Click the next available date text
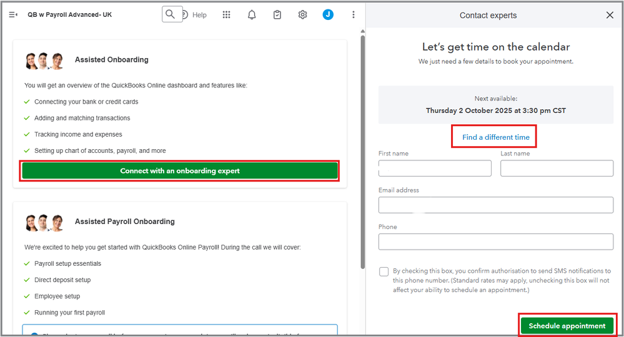Image resolution: width=624 pixels, height=337 pixels. pos(496,110)
